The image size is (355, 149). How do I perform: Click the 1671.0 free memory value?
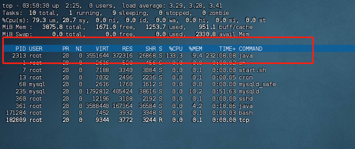point(106,27)
